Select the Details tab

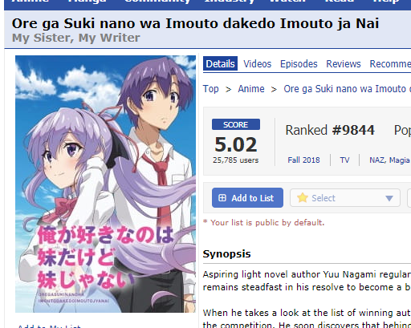220,63
